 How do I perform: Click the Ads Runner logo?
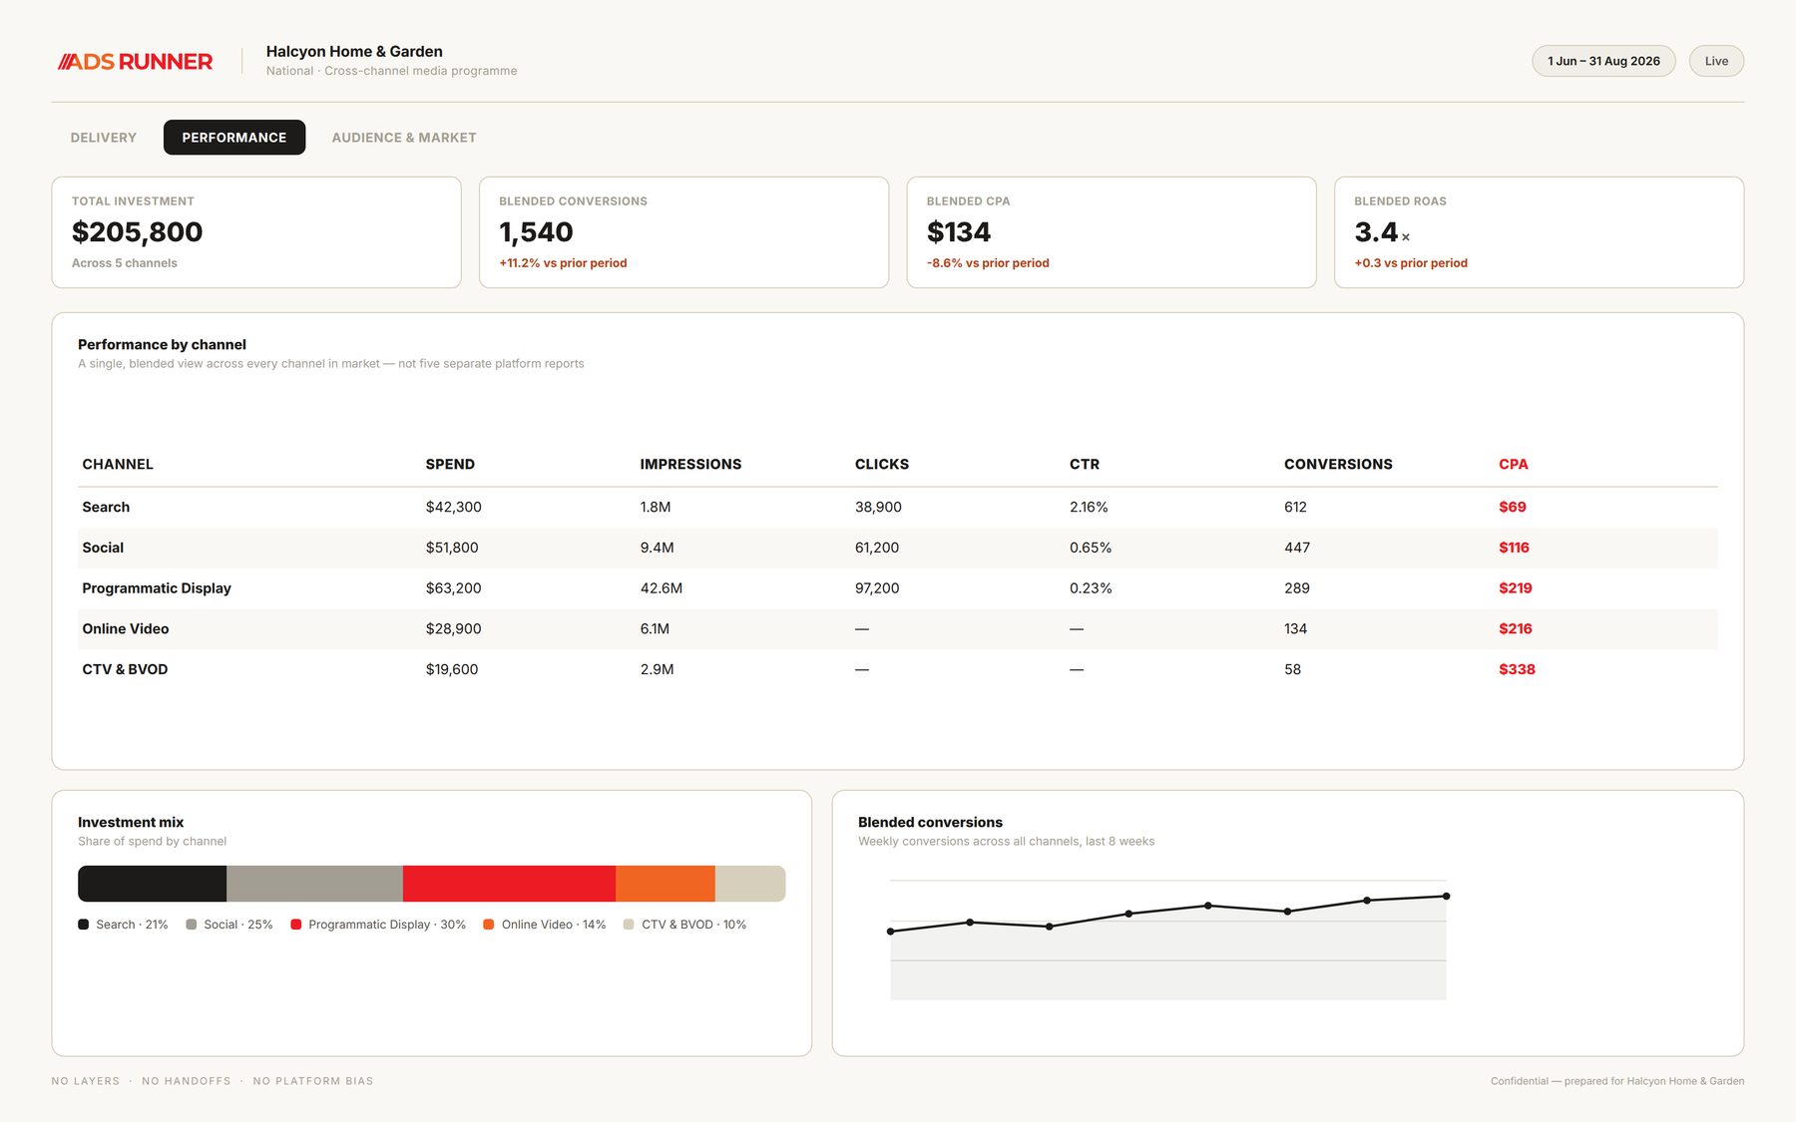click(x=135, y=62)
